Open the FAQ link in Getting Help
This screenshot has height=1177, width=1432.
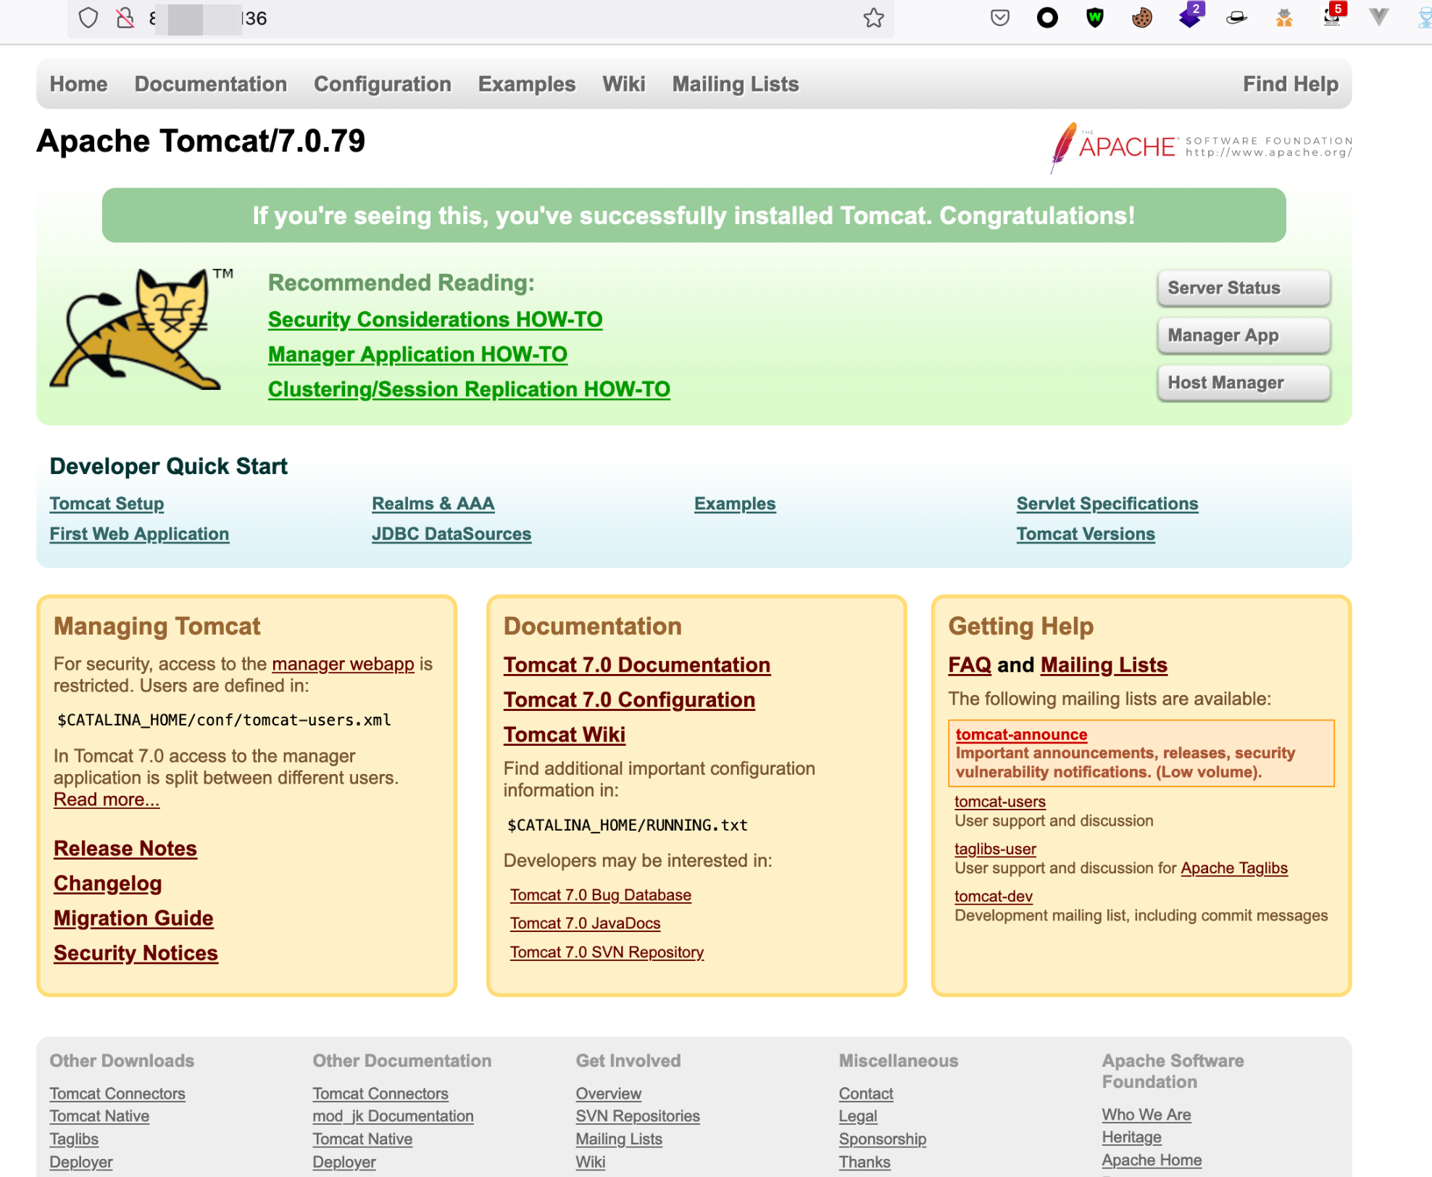click(x=970, y=665)
